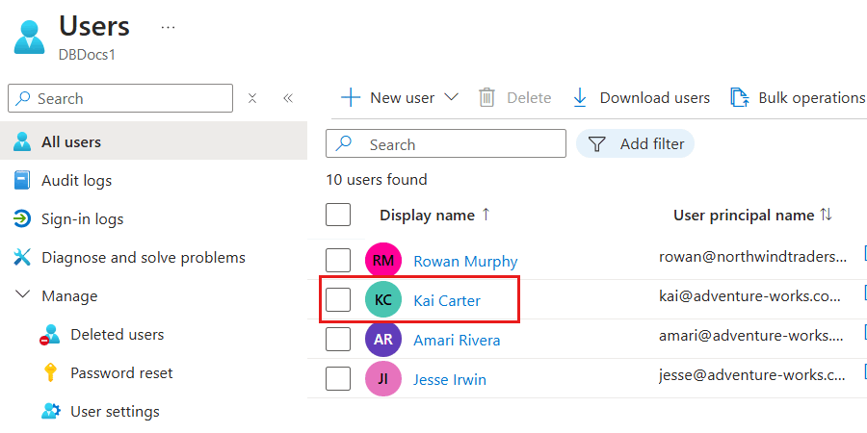Open Jesse Irwin's user profile link
Viewport: 867px width, 433px height.
pos(450,379)
